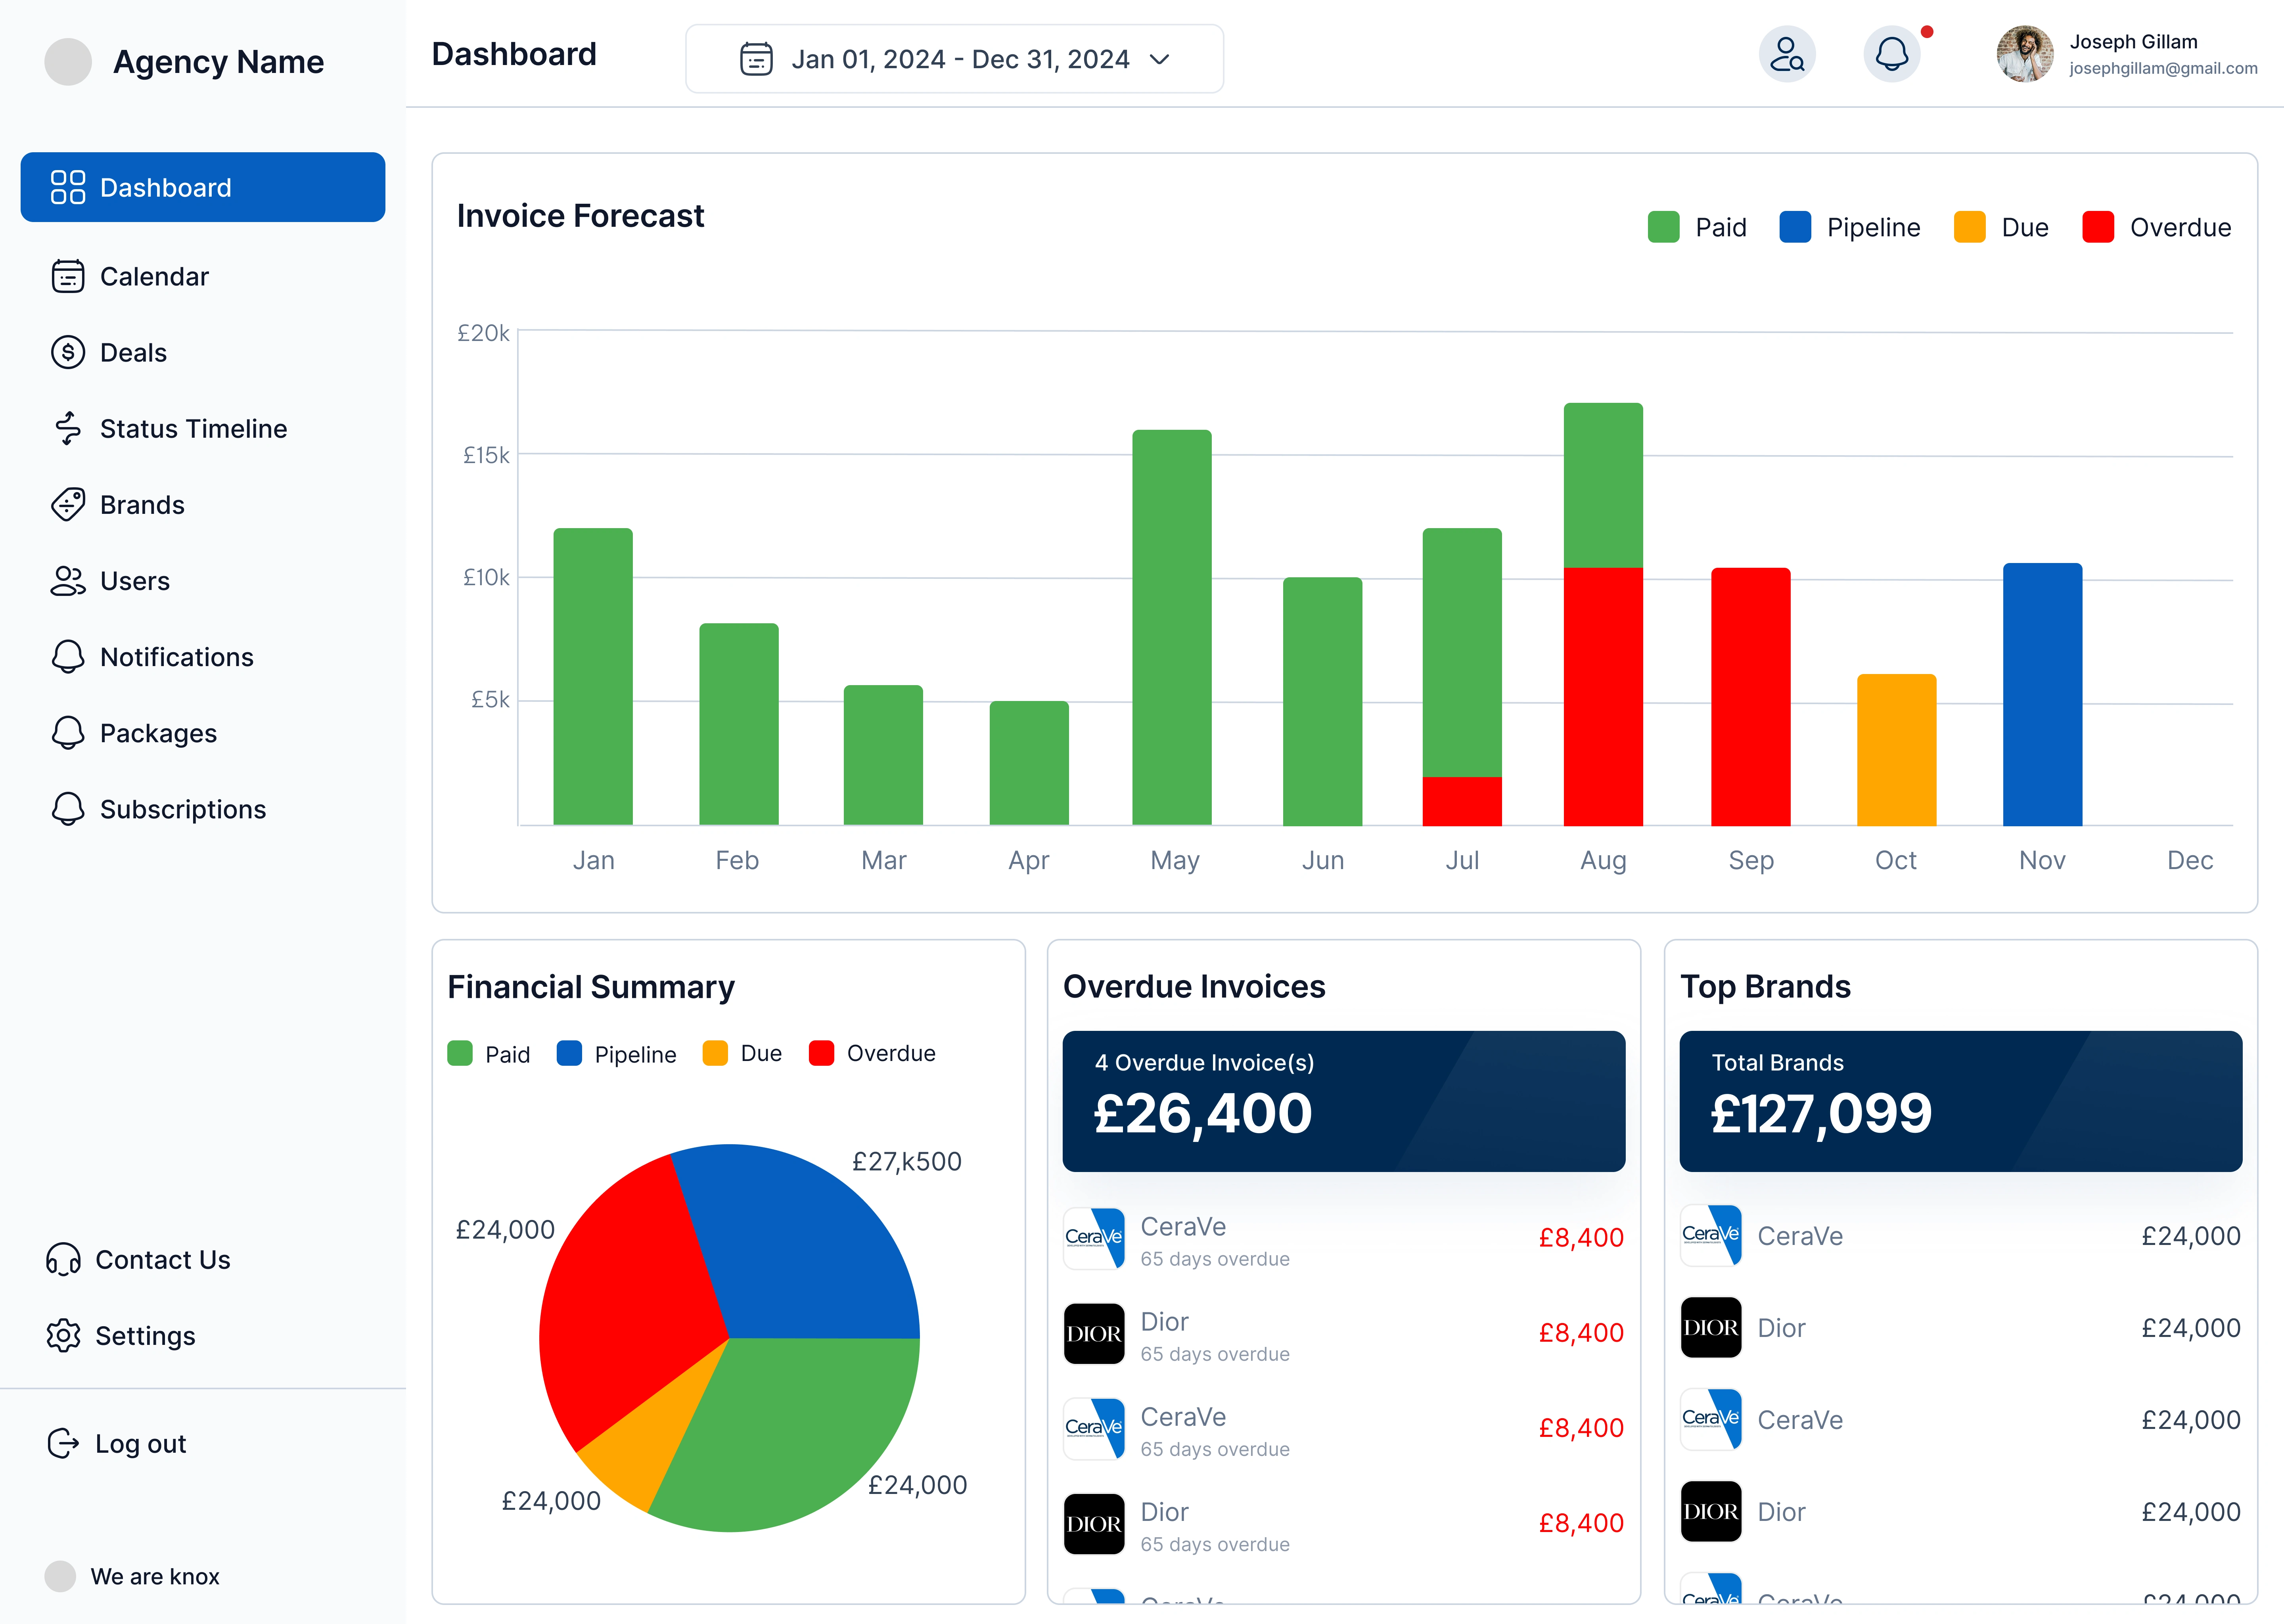Open the Calendar menu item

pos(154,276)
